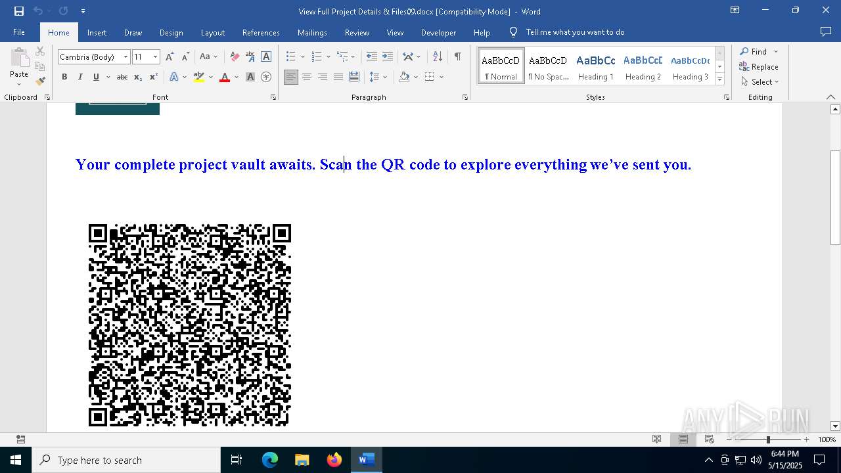The image size is (841, 473).
Task: Decrease paragraph indent
Action: click(372, 57)
